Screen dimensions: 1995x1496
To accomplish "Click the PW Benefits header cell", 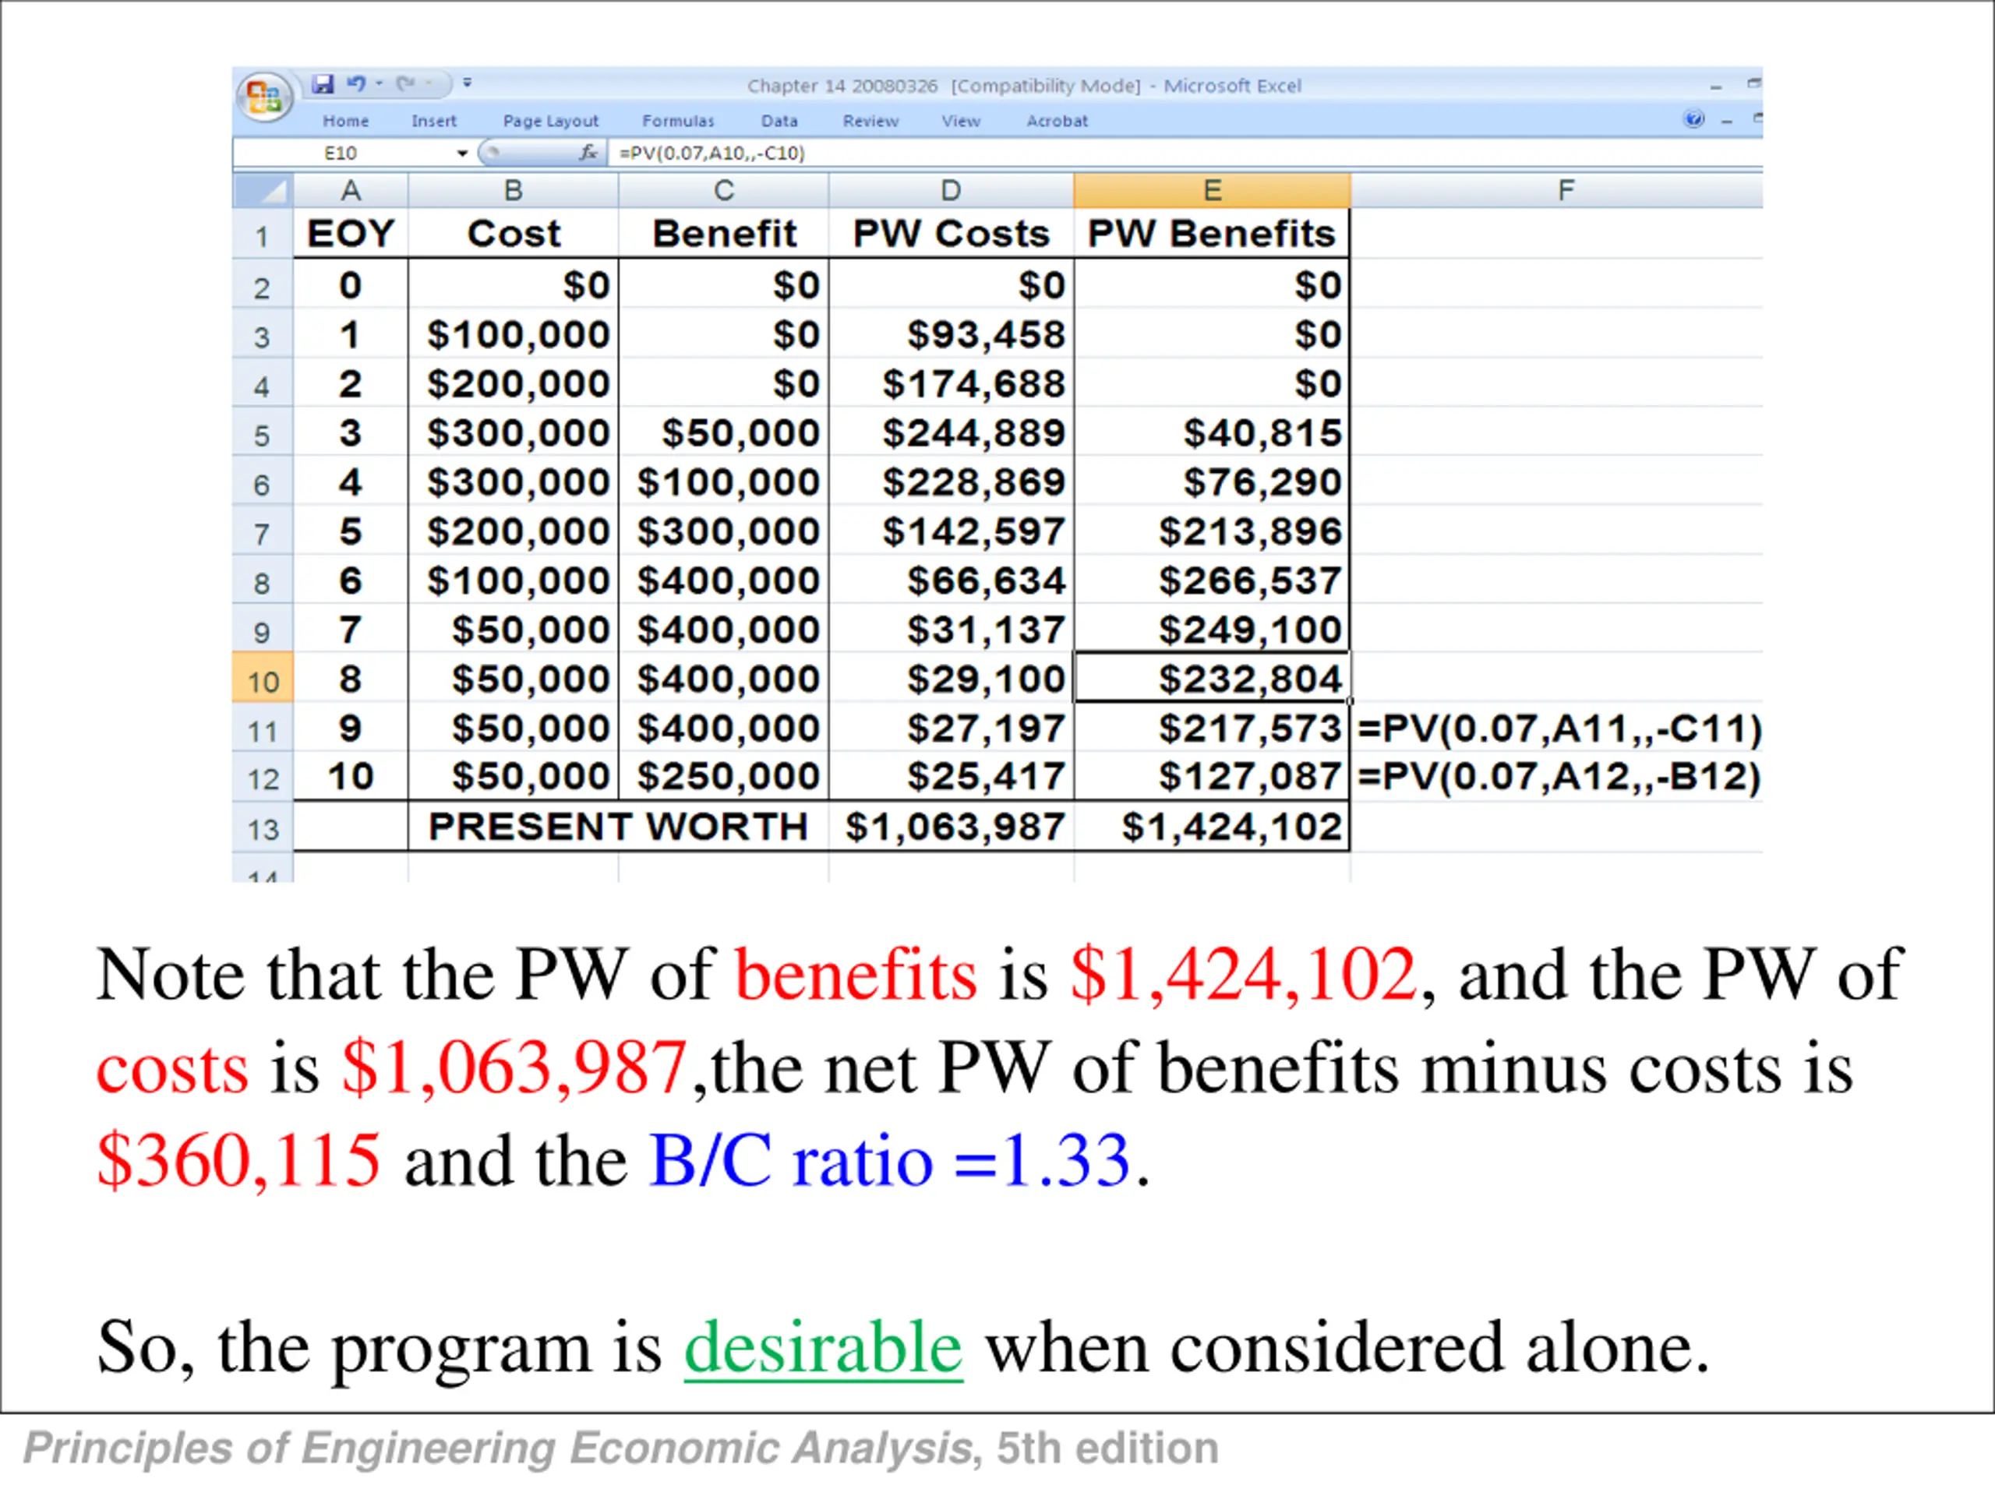I will pyautogui.click(x=1212, y=234).
